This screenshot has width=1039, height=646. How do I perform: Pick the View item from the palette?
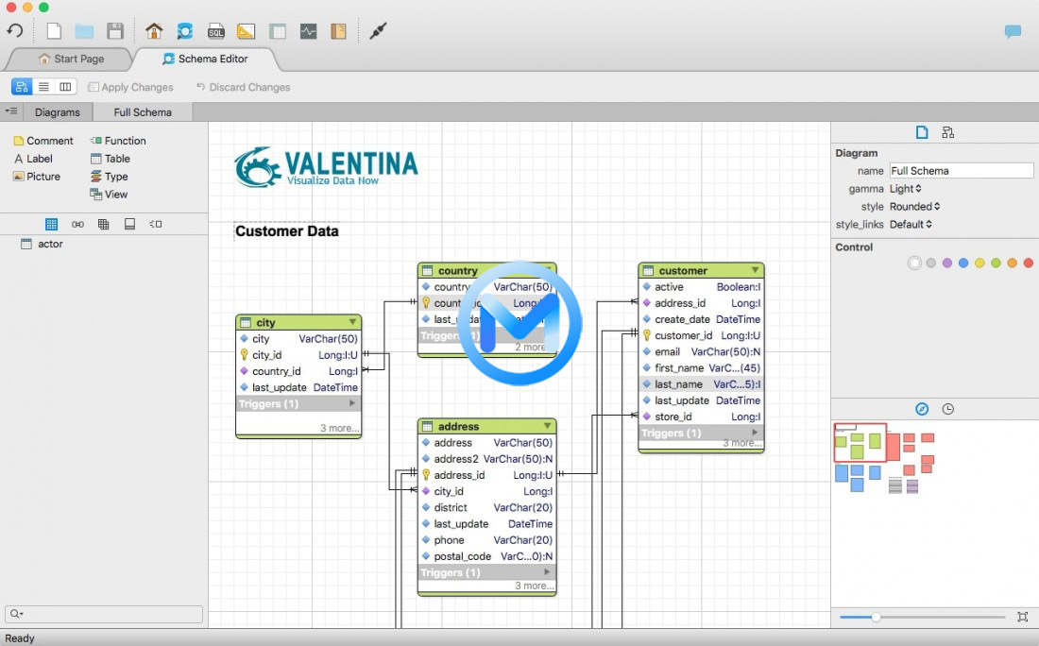click(109, 195)
